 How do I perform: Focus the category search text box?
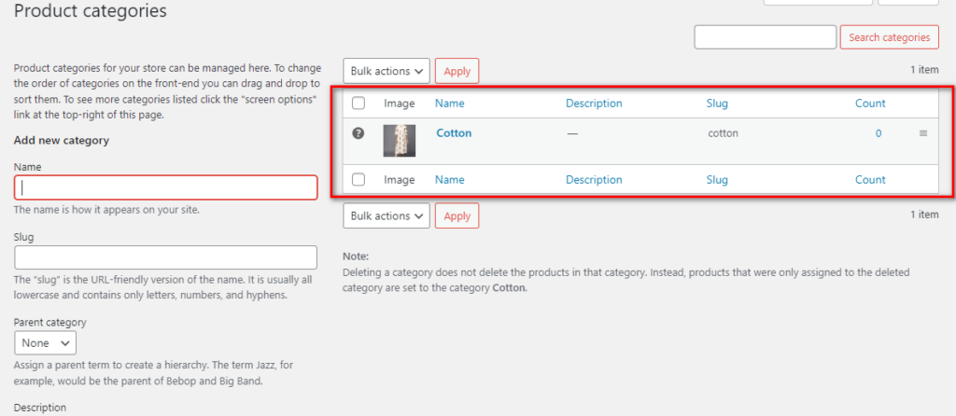[x=766, y=37]
